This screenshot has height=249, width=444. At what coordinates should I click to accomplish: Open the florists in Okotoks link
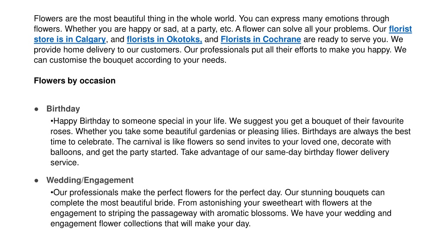pyautogui.click(x=164, y=39)
